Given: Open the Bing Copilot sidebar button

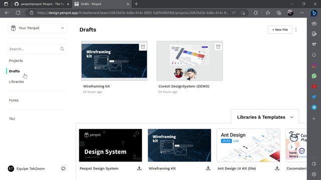Looking at the screenshot, I should (x=314, y=13).
